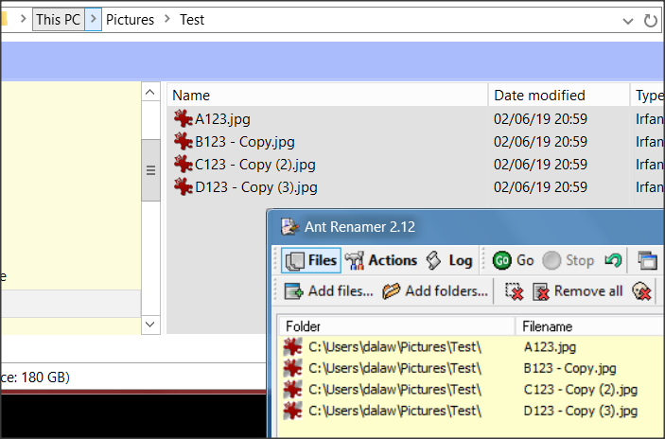Sort Explorer files by Name column

tap(327, 95)
